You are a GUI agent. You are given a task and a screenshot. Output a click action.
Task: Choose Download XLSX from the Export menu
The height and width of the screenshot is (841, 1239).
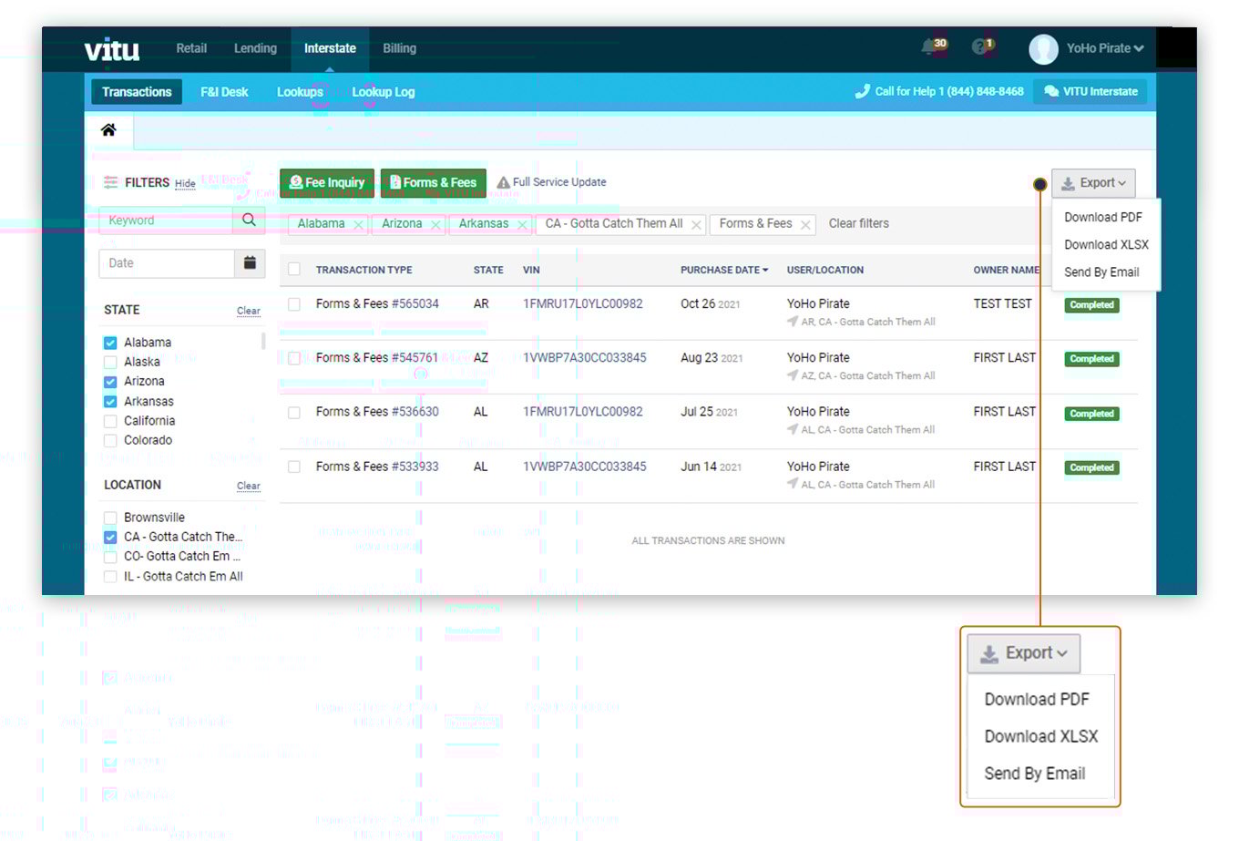pyautogui.click(x=1106, y=245)
